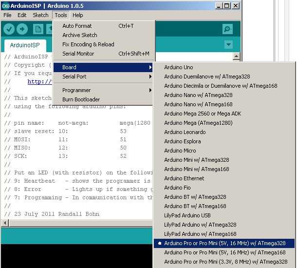The image size is (297, 268).
Task: Choose Arduino Leonardo board
Action: [224, 132]
